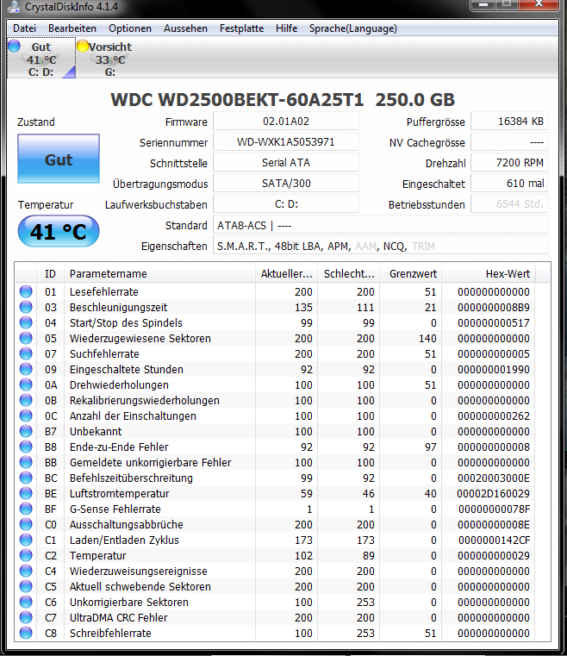
Task: Open the Hilfe menu
Action: coord(286,28)
